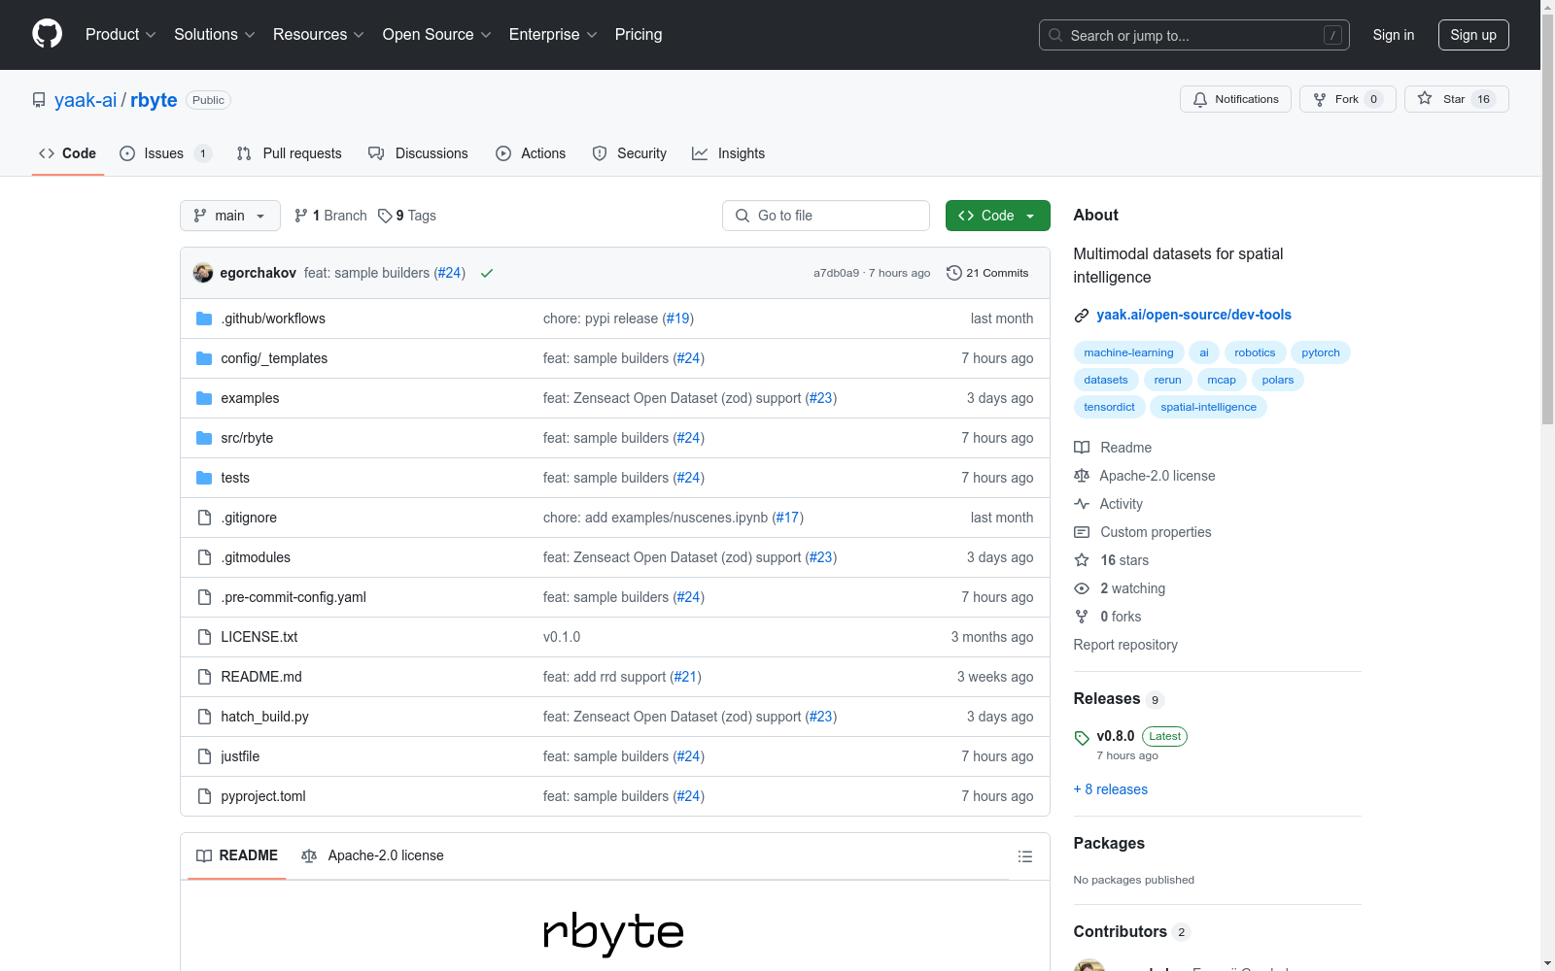Click the pyproject.toml file icon
This screenshot has width=1555, height=971.
204,796
